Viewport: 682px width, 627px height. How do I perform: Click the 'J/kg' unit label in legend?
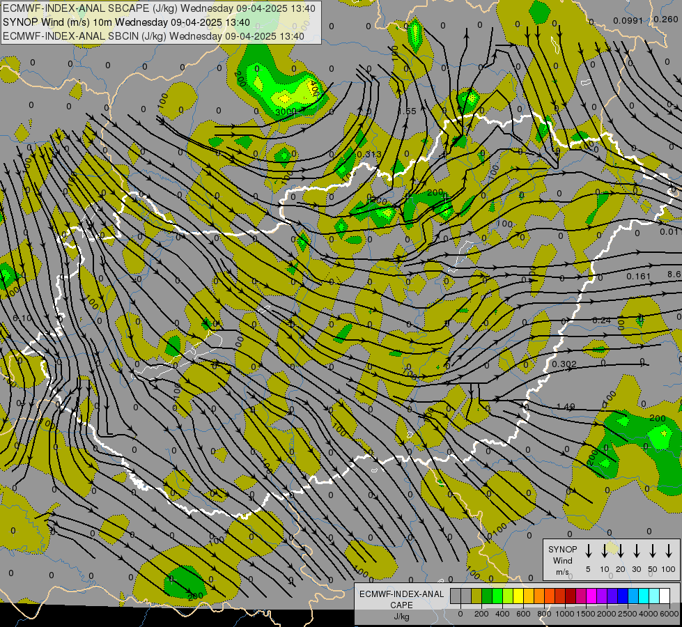click(x=401, y=617)
